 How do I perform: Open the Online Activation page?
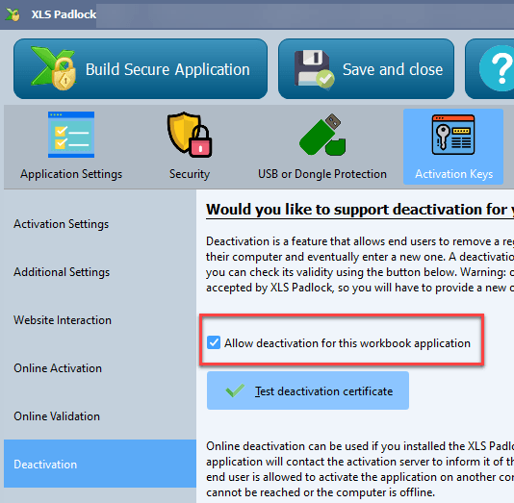[58, 368]
